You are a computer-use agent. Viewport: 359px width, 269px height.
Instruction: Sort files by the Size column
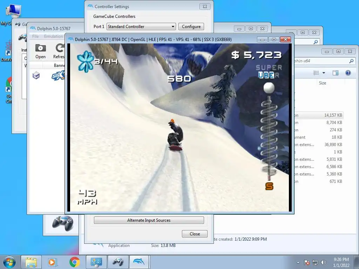click(x=323, y=83)
